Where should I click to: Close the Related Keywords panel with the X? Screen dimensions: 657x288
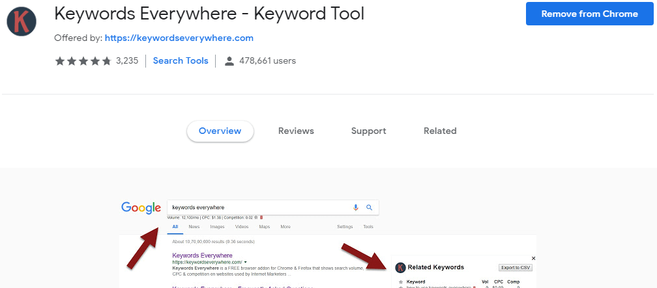(533, 258)
